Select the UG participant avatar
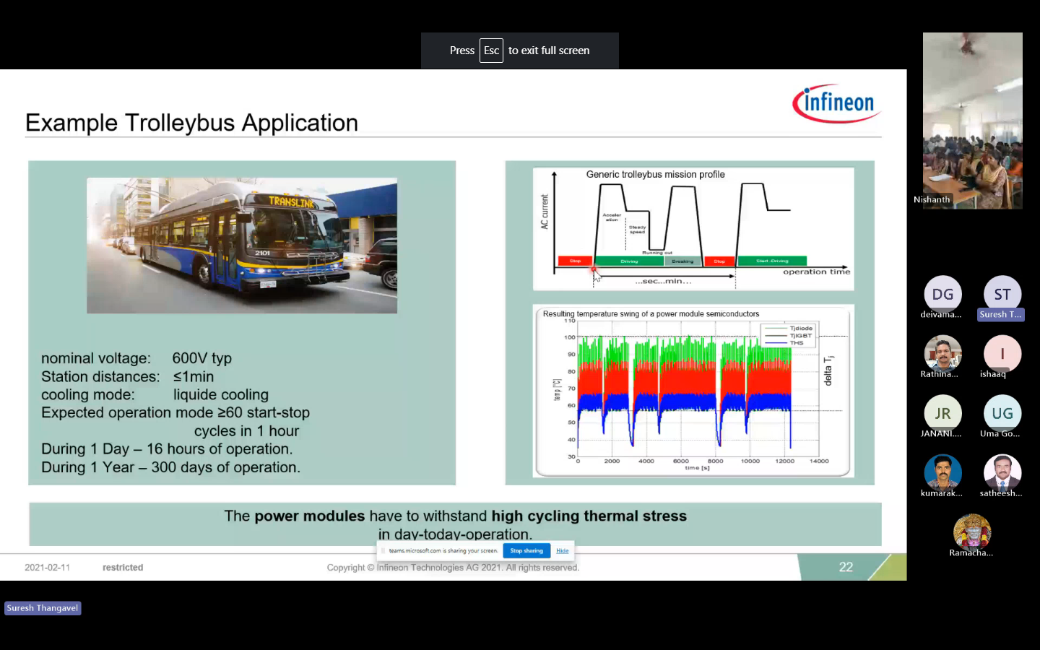 1002,413
